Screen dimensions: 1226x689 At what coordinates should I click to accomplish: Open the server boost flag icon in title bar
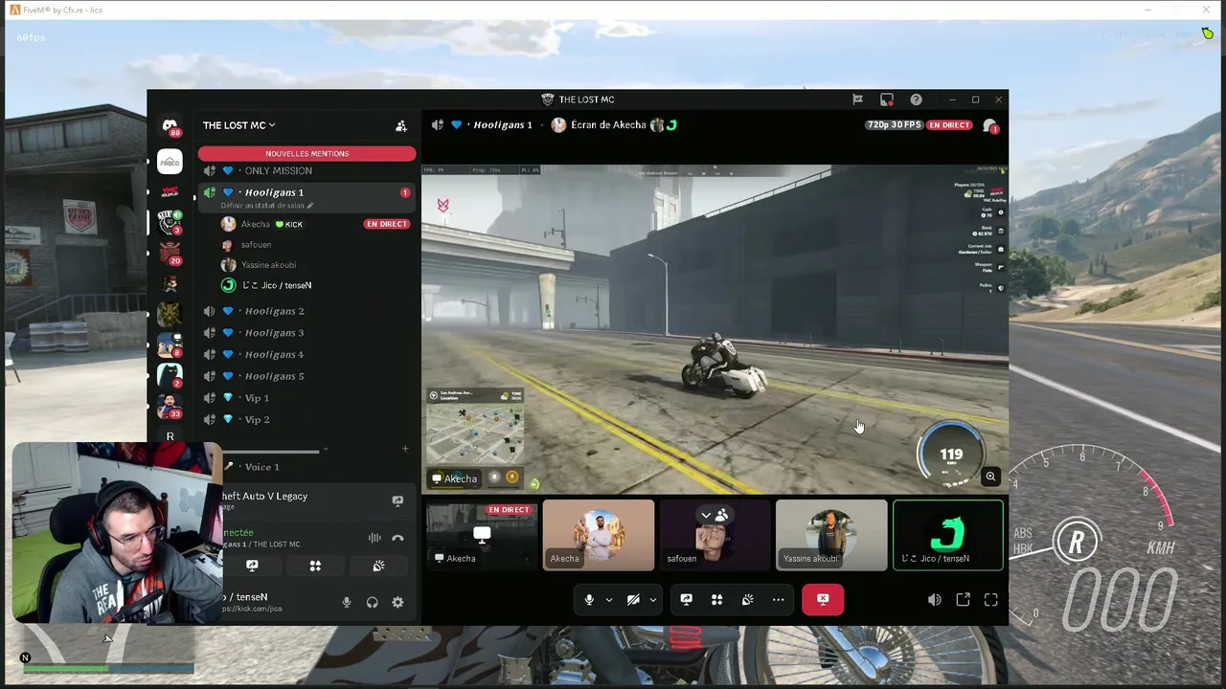(x=857, y=100)
